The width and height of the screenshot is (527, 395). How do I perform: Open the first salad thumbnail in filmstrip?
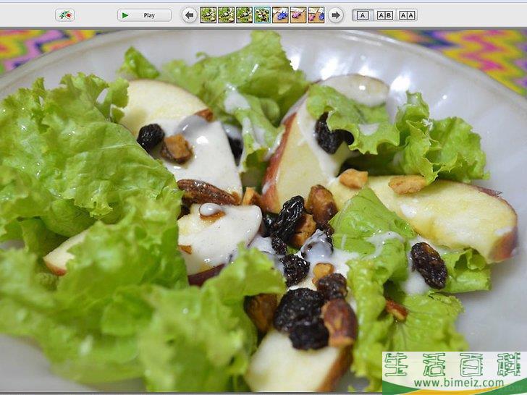click(x=208, y=15)
